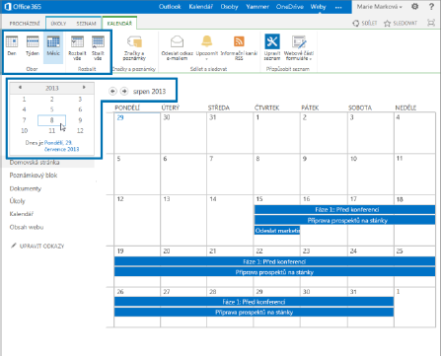Open Dokumenty link in left navigation
Image resolution: width=441 pixels, height=357 pixels.
tap(26, 188)
